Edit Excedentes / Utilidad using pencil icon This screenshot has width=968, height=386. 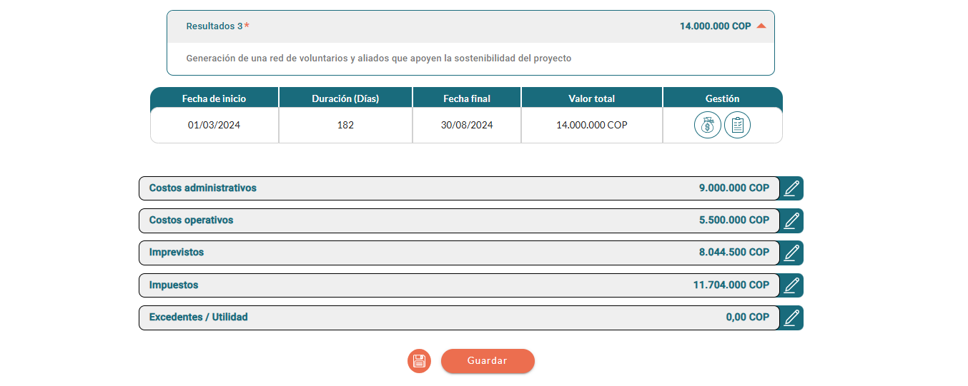791,318
